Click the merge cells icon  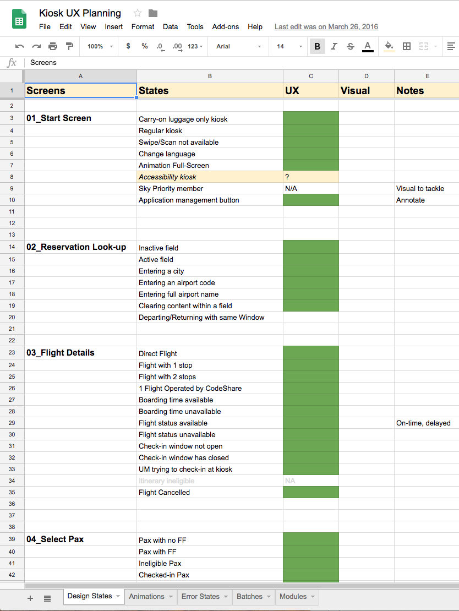424,46
